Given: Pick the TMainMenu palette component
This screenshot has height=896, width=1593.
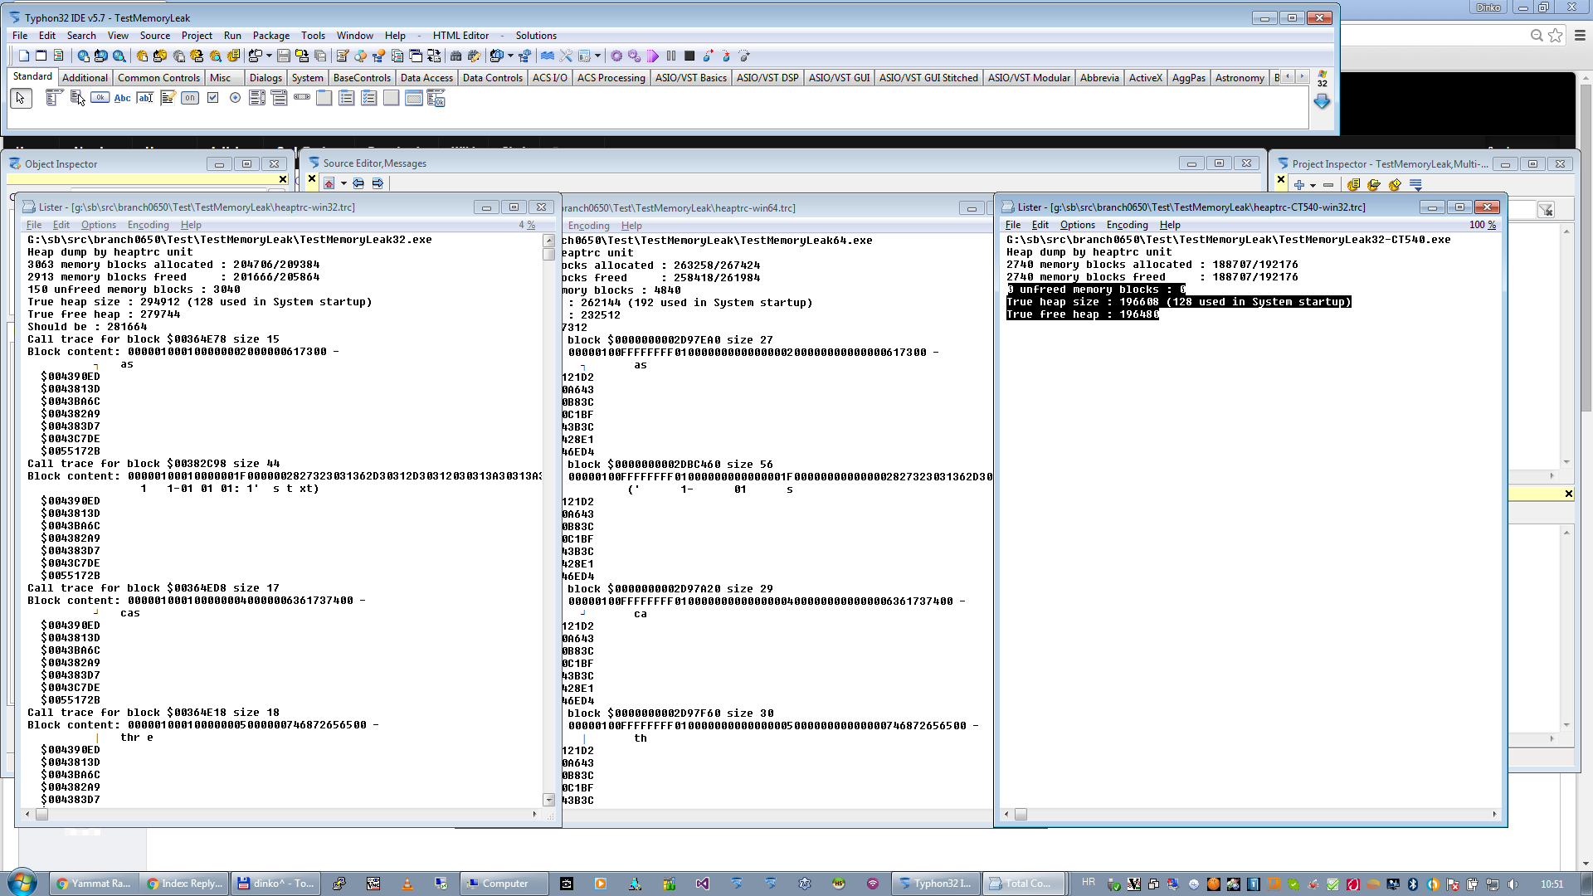Looking at the screenshot, I should click(55, 98).
